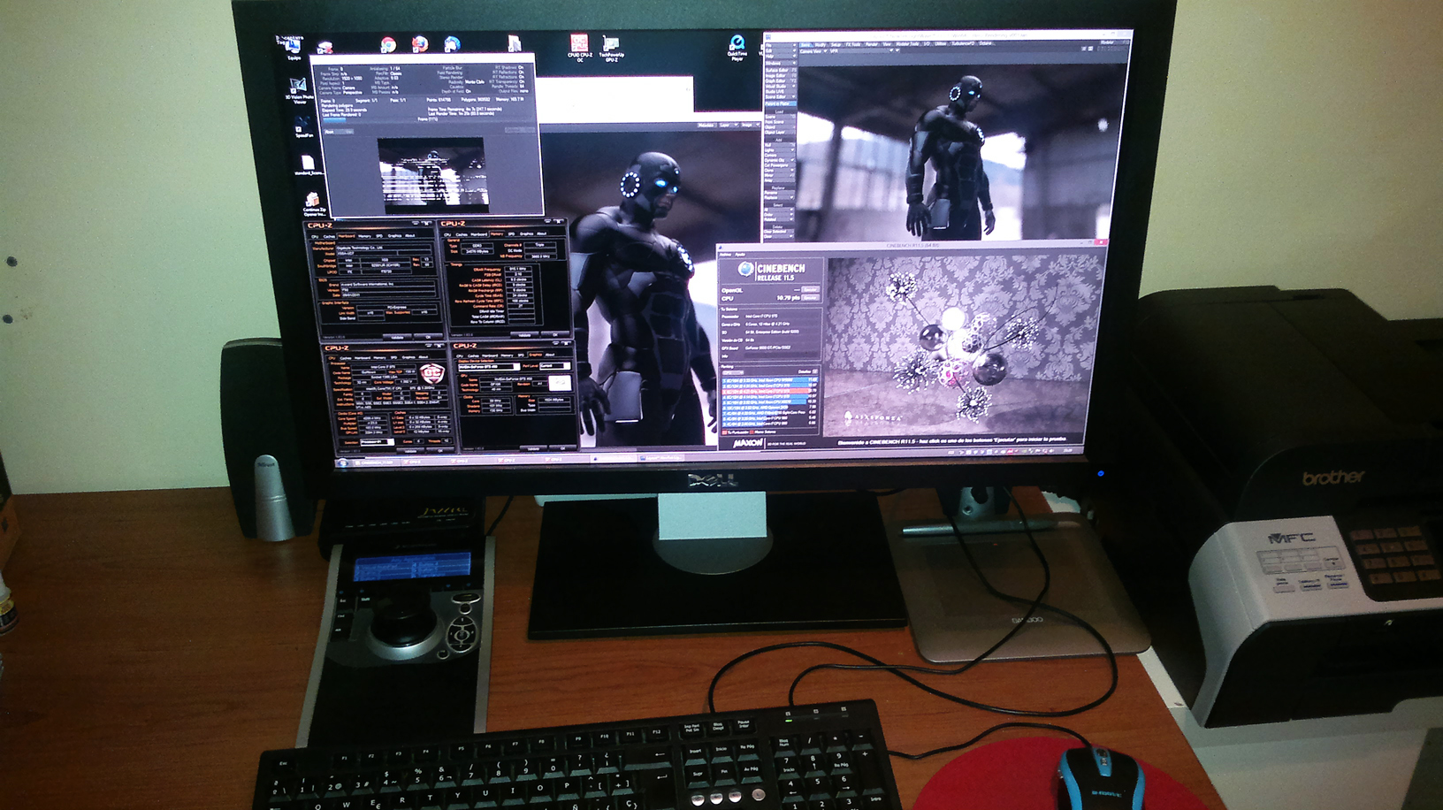The image size is (1443, 810).
Task: Run the Cinebench OpenGL test
Action: click(x=810, y=289)
